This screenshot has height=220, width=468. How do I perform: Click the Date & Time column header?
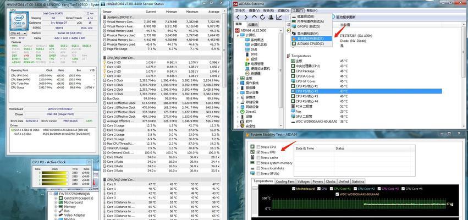coord(305,148)
